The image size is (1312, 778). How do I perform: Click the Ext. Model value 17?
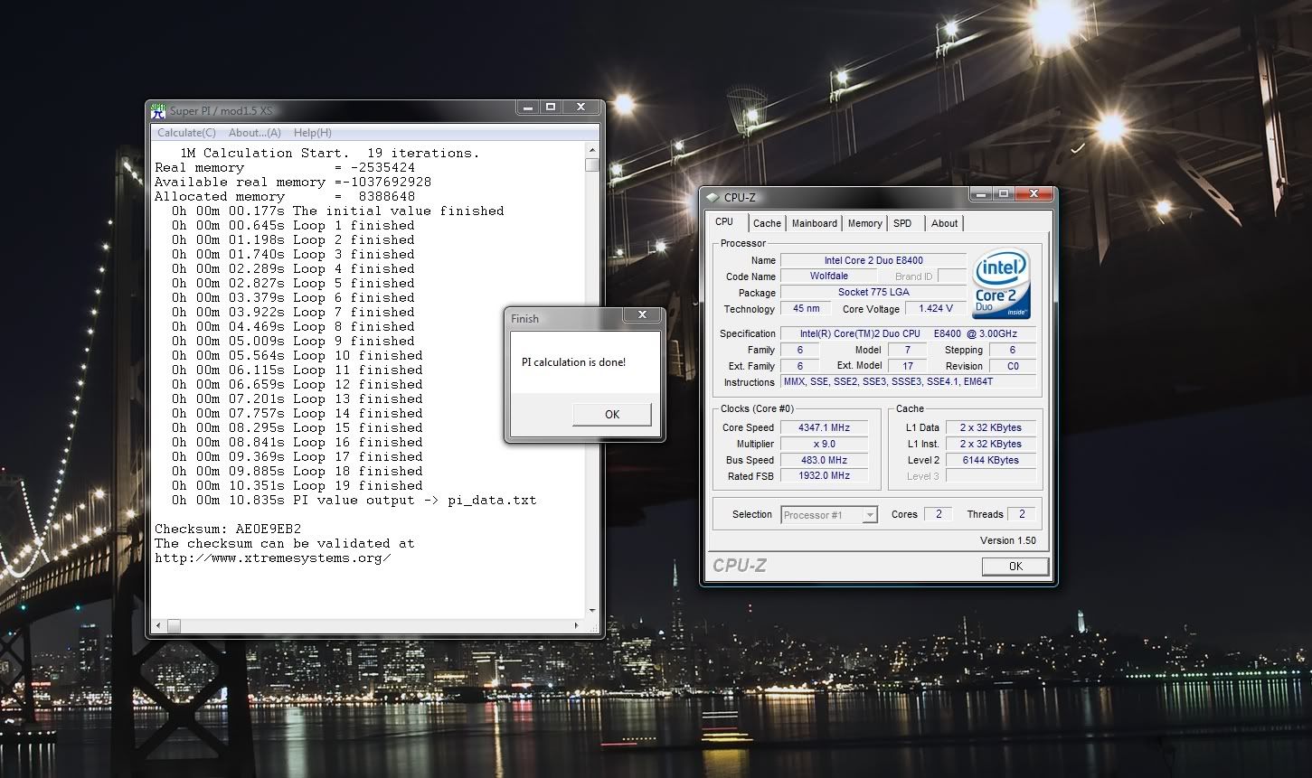click(907, 366)
